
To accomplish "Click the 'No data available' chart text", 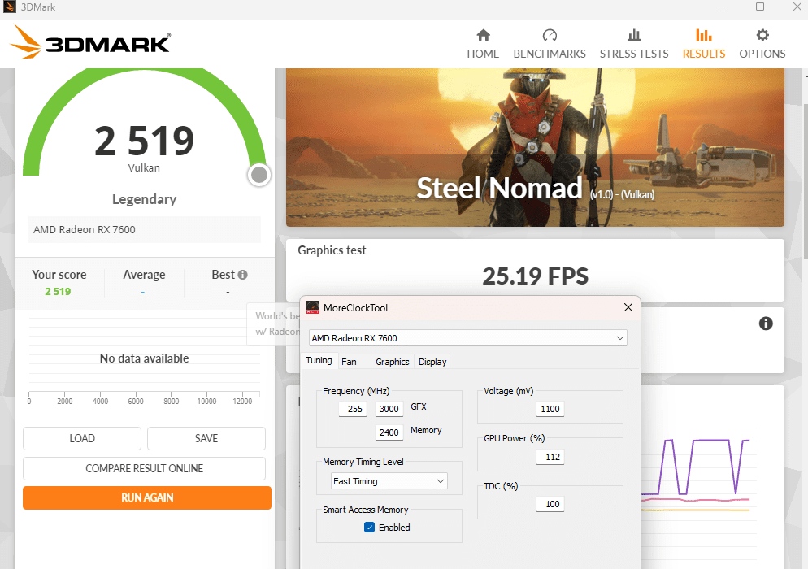I will [x=145, y=358].
